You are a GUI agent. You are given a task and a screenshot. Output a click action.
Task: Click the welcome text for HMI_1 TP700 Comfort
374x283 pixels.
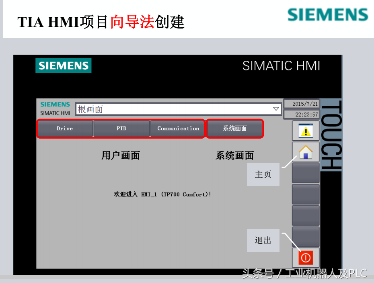(x=162, y=195)
